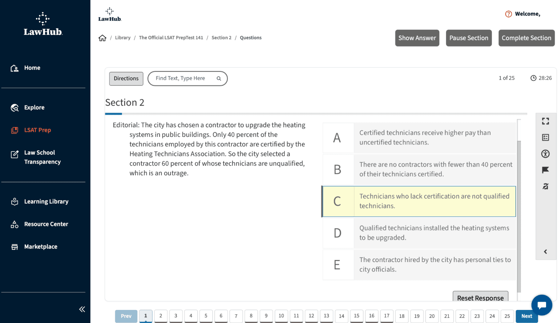
Task: Go to question 1
Action: (x=146, y=316)
